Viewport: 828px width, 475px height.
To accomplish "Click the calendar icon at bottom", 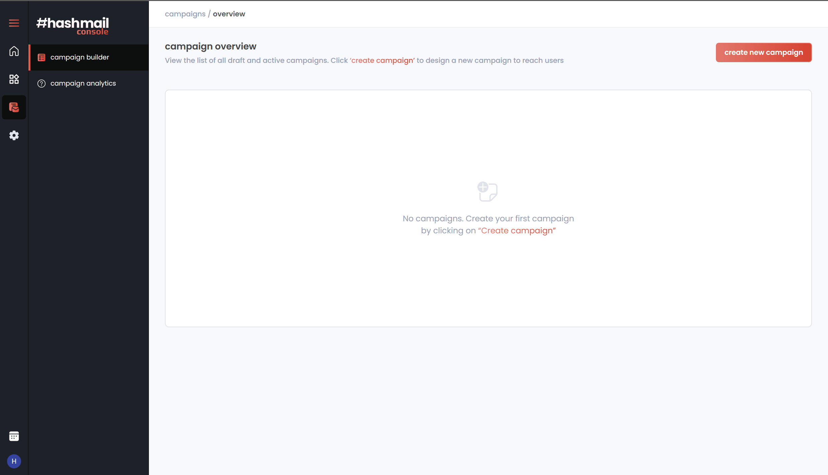I will 14,436.
